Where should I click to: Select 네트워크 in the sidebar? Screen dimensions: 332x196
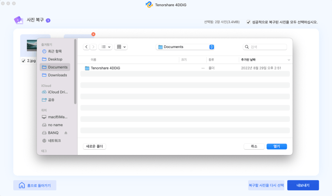[x=55, y=140]
